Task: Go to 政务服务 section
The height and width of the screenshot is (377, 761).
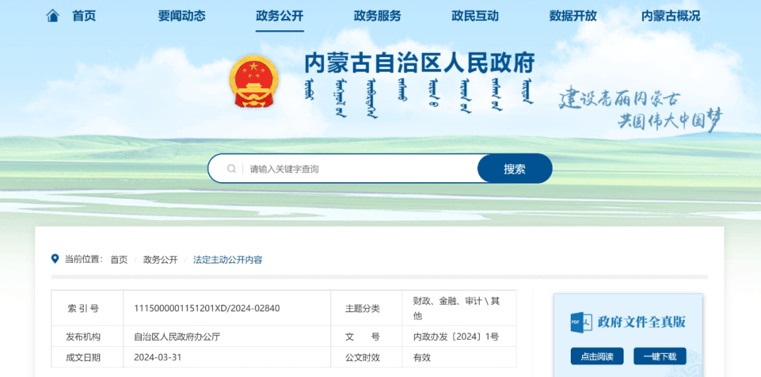Action: point(377,16)
